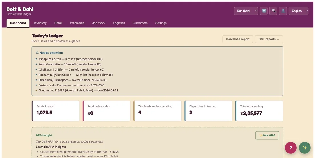Open the green sparkle assistant button
The width and height of the screenshot is (315, 158).
(305, 148)
